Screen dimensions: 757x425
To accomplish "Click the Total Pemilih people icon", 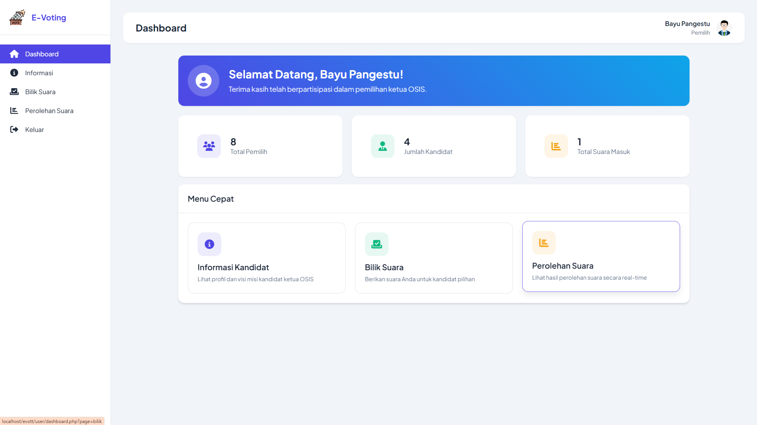I will tap(209, 146).
